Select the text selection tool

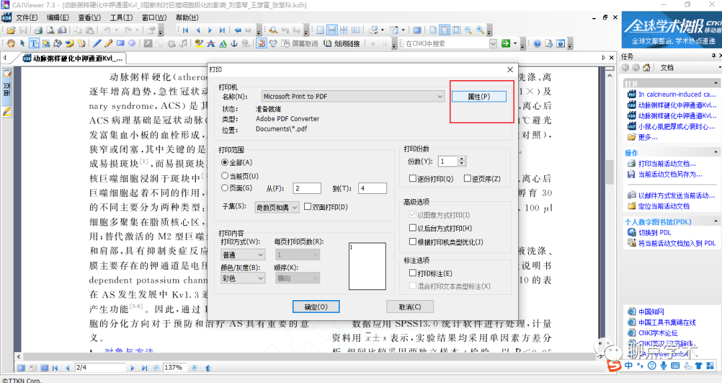(34, 43)
